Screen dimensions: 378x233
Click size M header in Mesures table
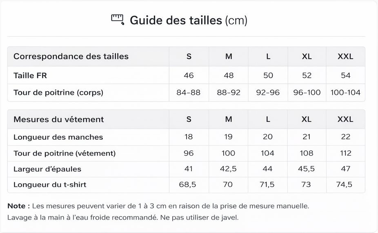tap(229, 119)
